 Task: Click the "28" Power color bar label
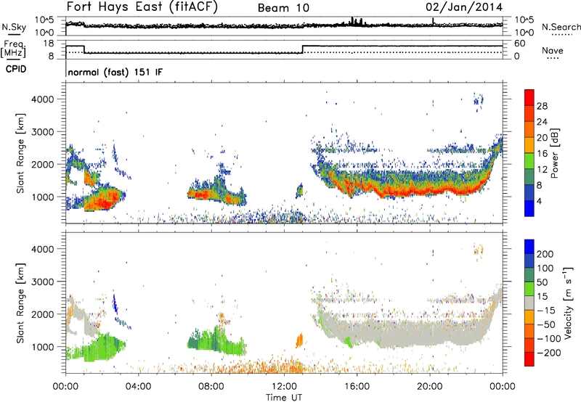click(542, 106)
